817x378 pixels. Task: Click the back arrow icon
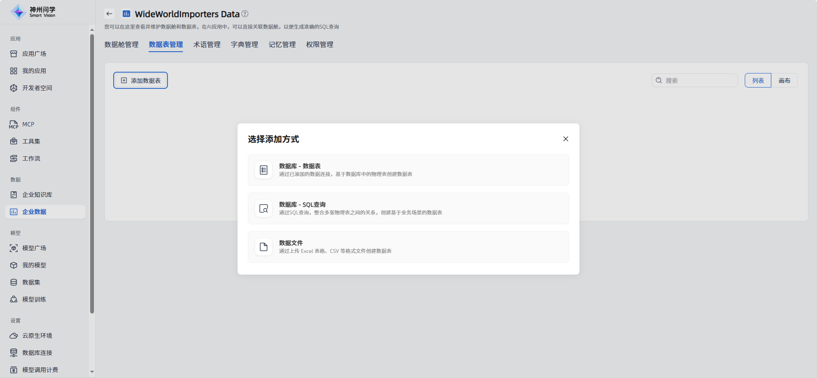[109, 14]
